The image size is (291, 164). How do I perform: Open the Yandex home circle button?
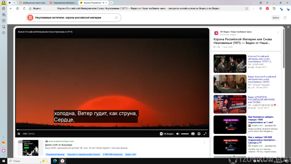click(17, 8)
